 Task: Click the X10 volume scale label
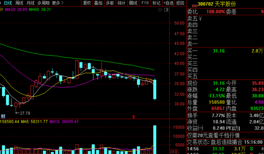pyautogui.click(x=173, y=152)
